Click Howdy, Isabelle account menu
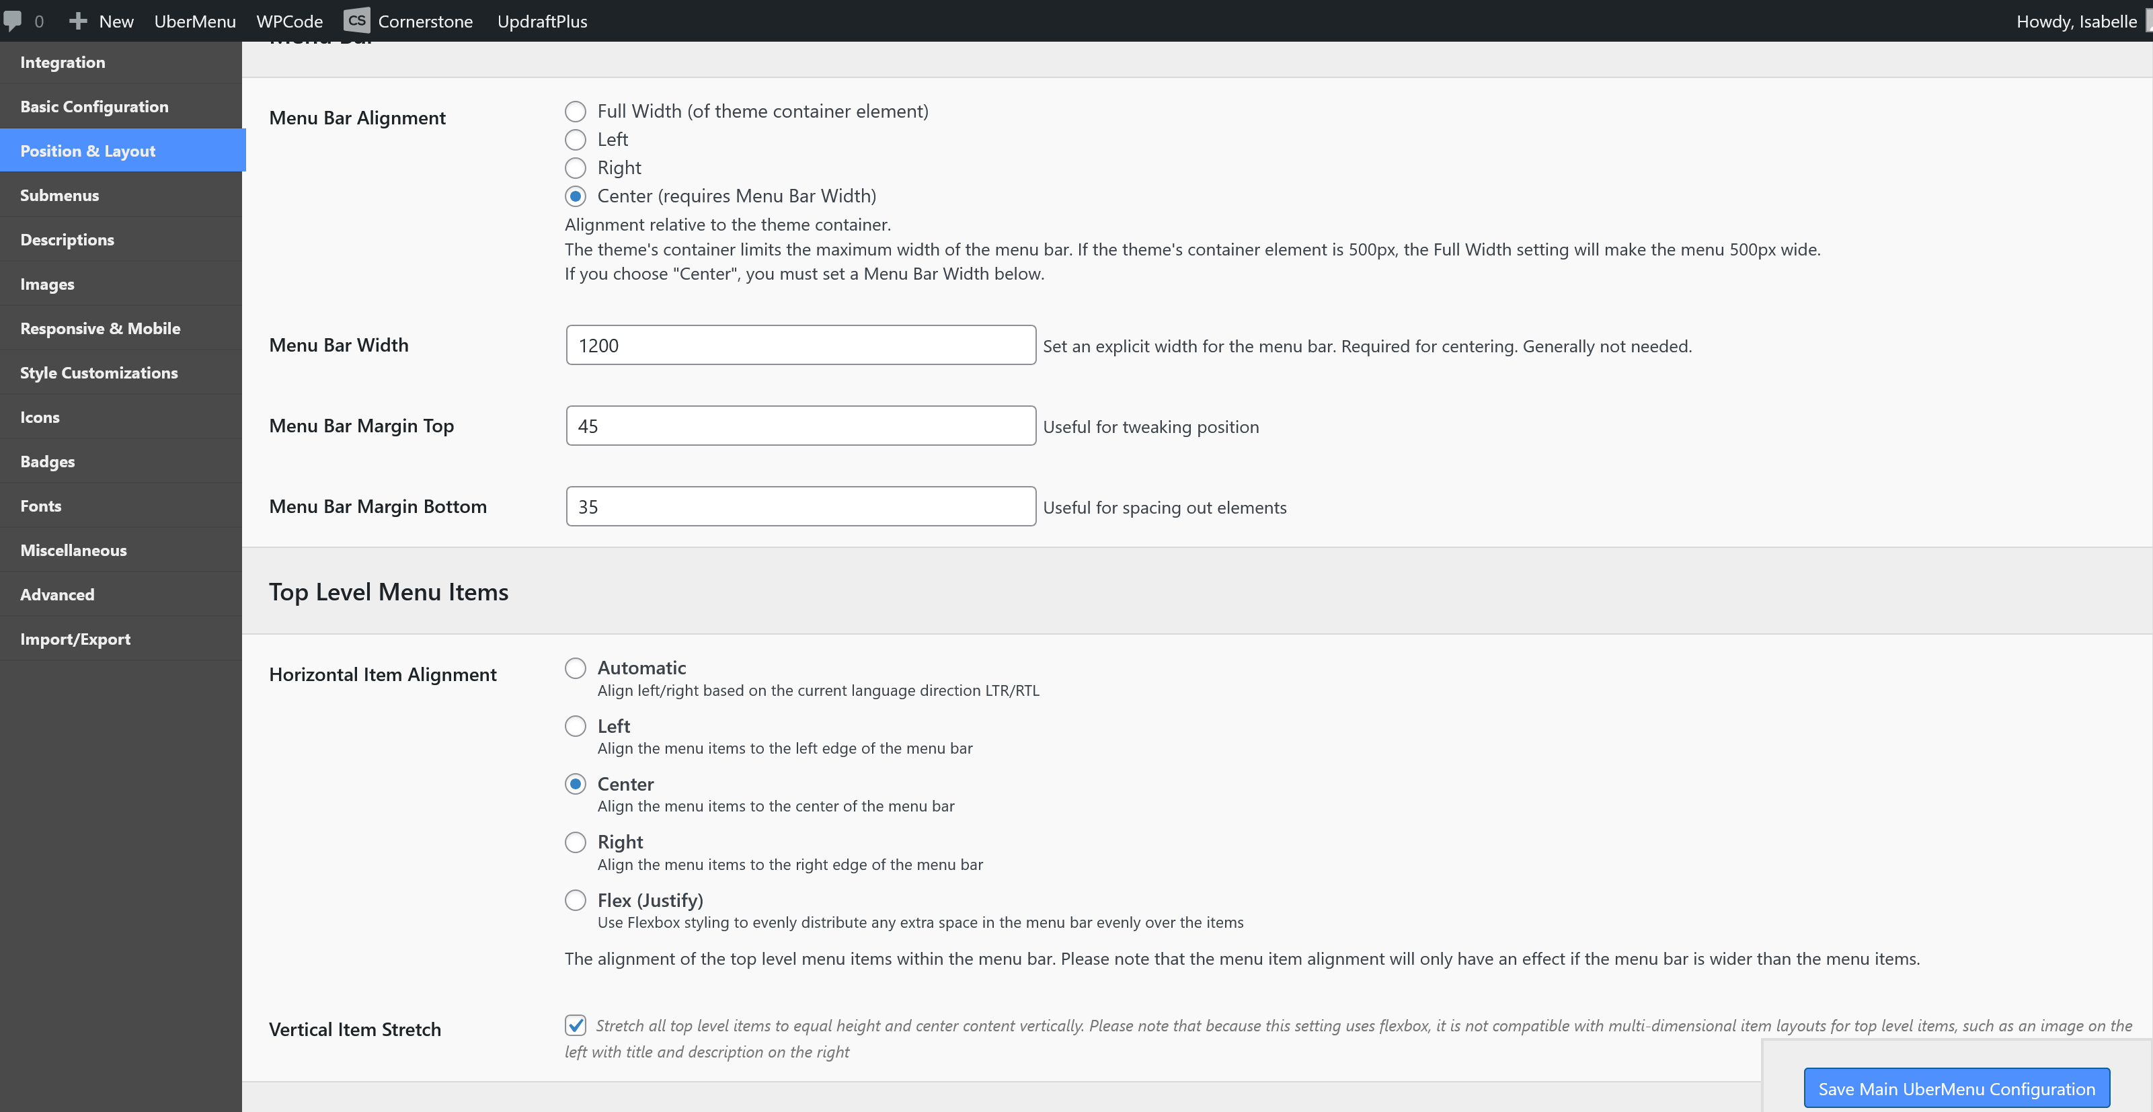The image size is (2153, 1112). 2076,21
